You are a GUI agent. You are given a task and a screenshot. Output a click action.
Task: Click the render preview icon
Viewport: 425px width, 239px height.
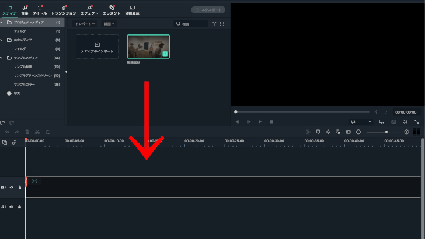click(x=308, y=132)
